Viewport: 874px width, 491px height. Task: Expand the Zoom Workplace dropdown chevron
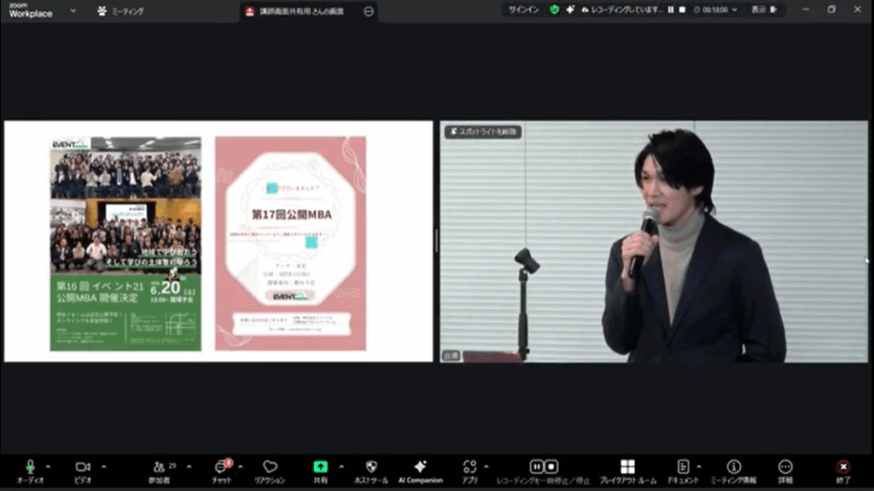click(73, 11)
